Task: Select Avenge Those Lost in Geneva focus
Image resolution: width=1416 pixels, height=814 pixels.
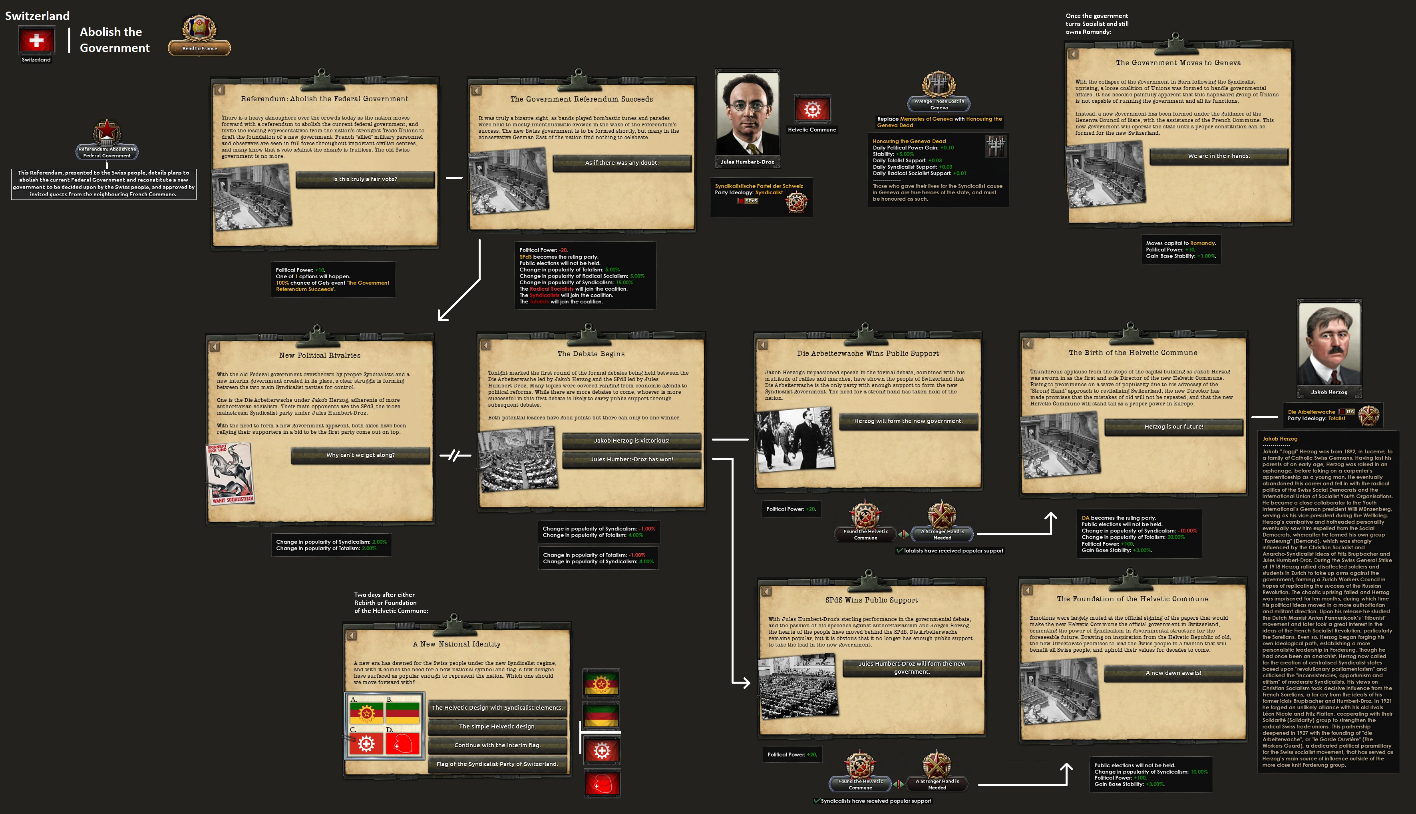Action: (x=939, y=85)
